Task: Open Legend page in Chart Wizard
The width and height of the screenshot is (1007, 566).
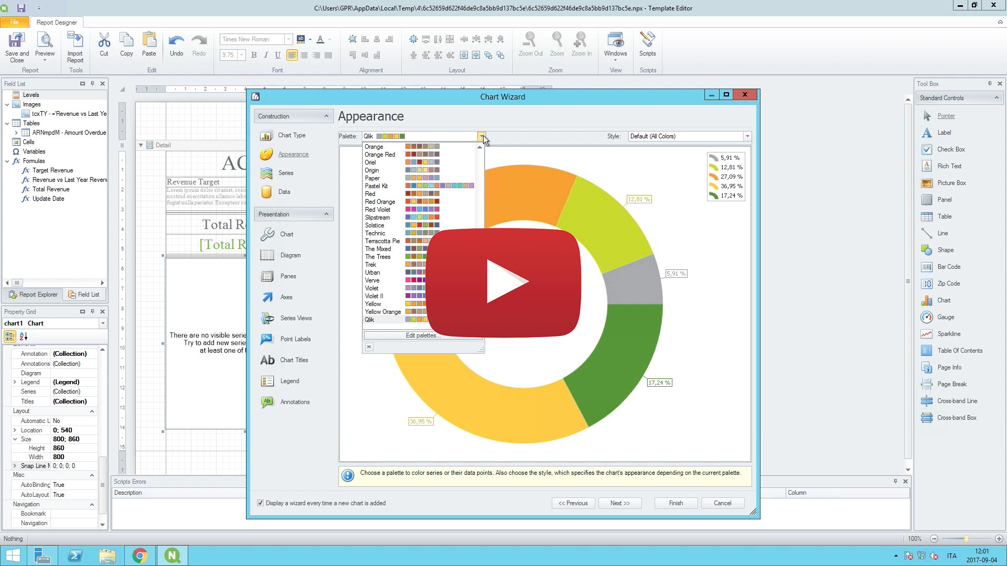Action: click(x=290, y=381)
